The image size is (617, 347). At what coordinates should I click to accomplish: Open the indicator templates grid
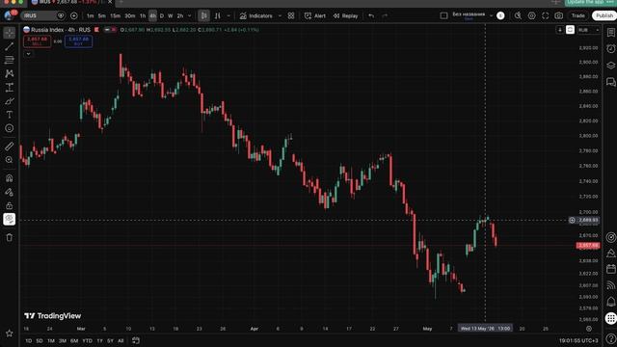click(x=291, y=15)
